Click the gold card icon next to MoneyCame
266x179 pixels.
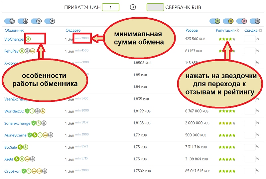(45, 135)
